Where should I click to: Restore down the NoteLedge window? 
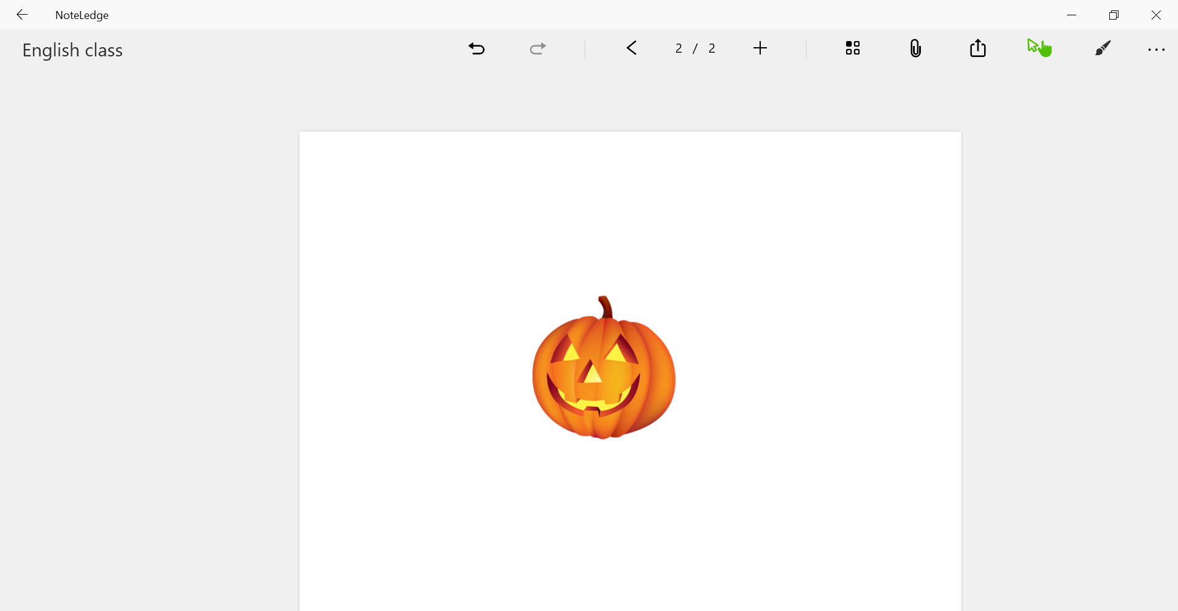[1114, 15]
